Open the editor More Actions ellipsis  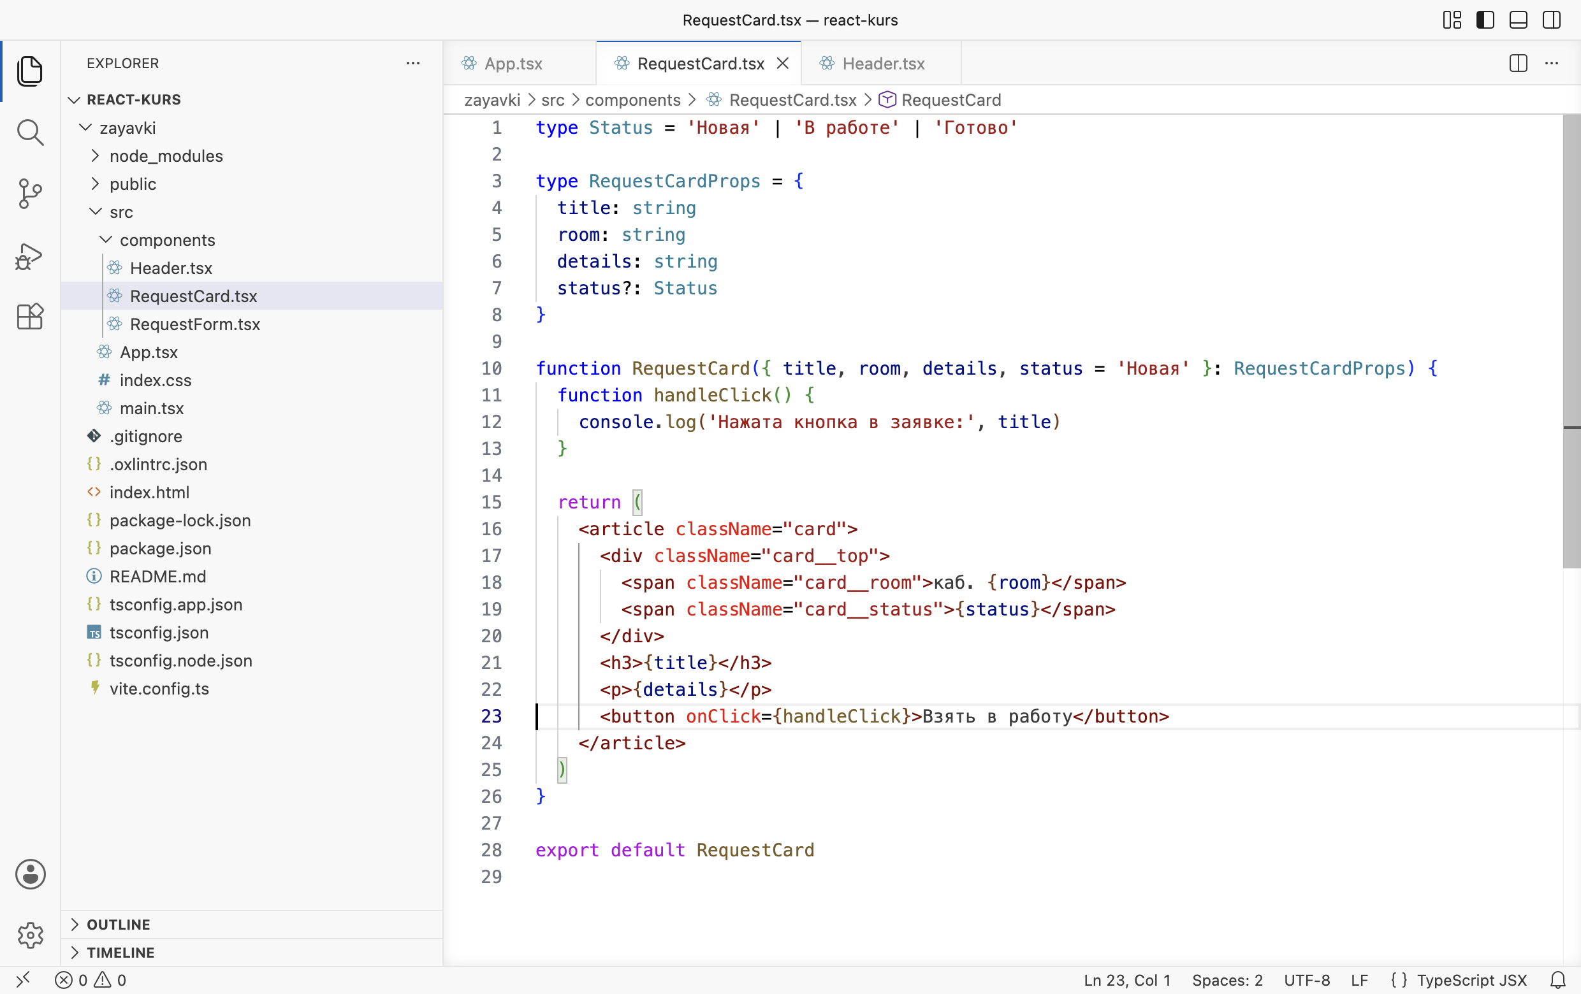[x=1552, y=63]
